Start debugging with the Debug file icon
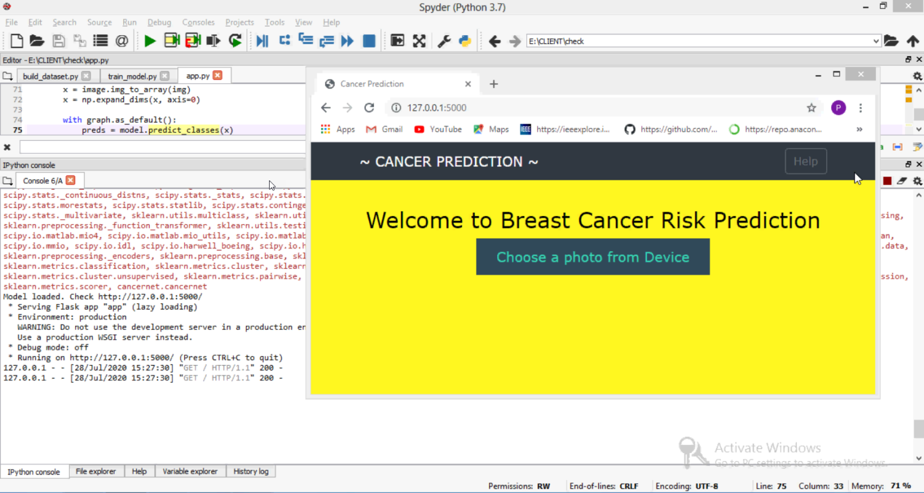 (262, 41)
